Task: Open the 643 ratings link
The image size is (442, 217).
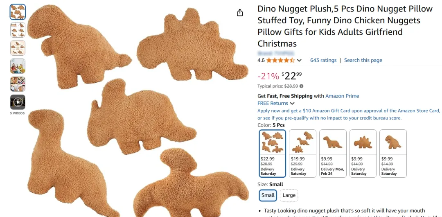Action: pyautogui.click(x=323, y=60)
